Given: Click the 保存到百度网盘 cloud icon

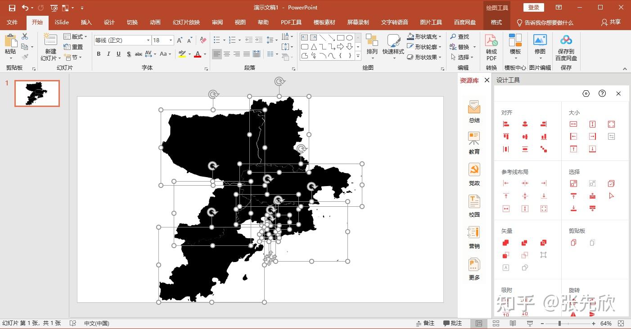Looking at the screenshot, I should (x=566, y=47).
